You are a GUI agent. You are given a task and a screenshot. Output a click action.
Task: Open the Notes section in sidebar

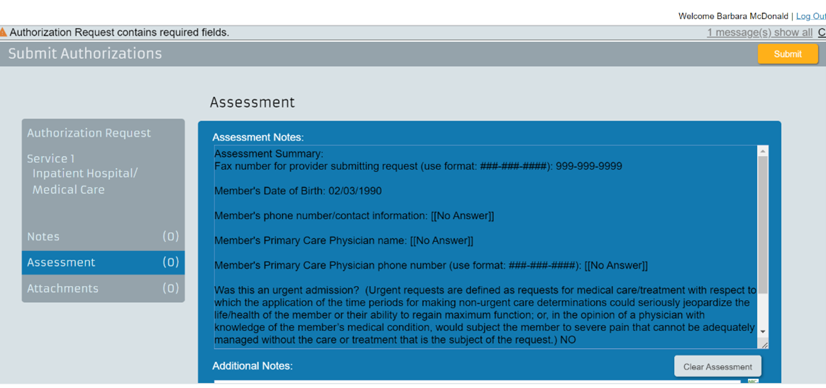click(104, 236)
